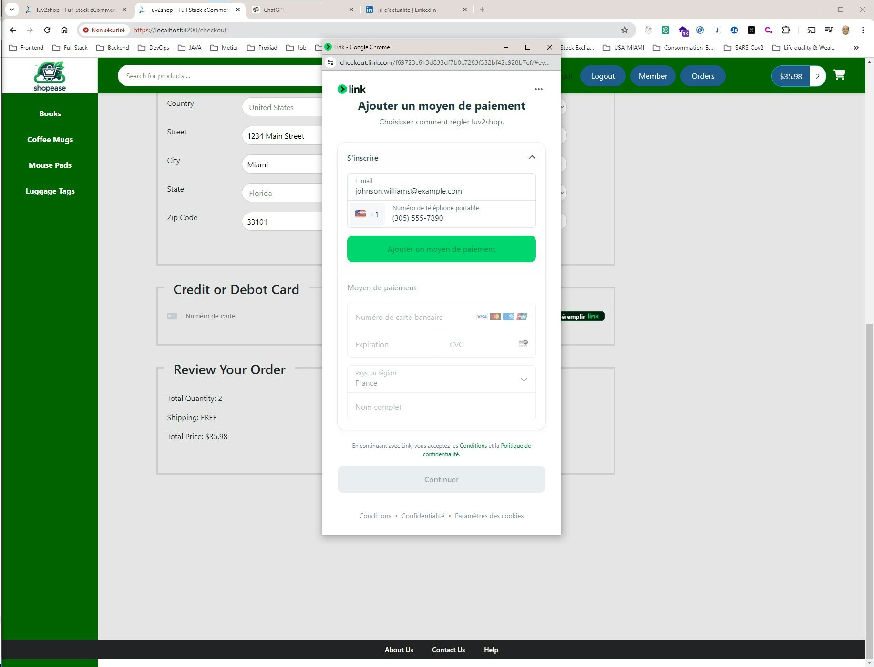Click the Préremplir link autofill button
This screenshot has height=667, width=874.
click(x=582, y=316)
